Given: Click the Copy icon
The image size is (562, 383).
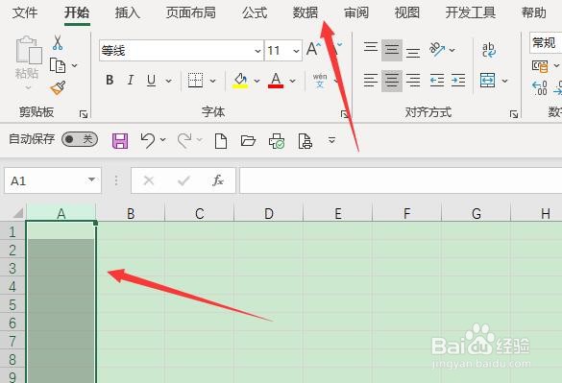Looking at the screenshot, I should (x=58, y=65).
